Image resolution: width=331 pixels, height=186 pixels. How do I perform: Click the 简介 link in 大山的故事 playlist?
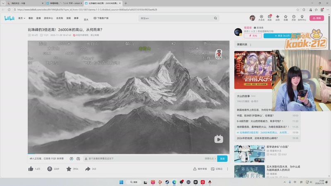[x=255, y=101]
